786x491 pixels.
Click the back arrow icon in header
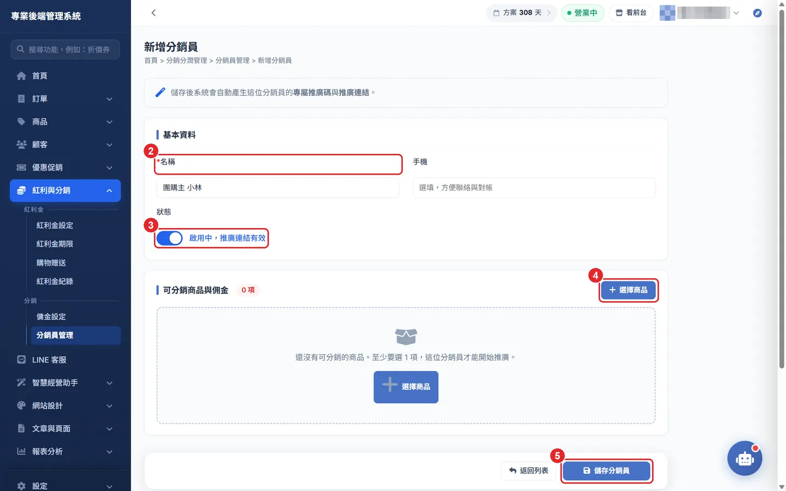[x=153, y=13]
